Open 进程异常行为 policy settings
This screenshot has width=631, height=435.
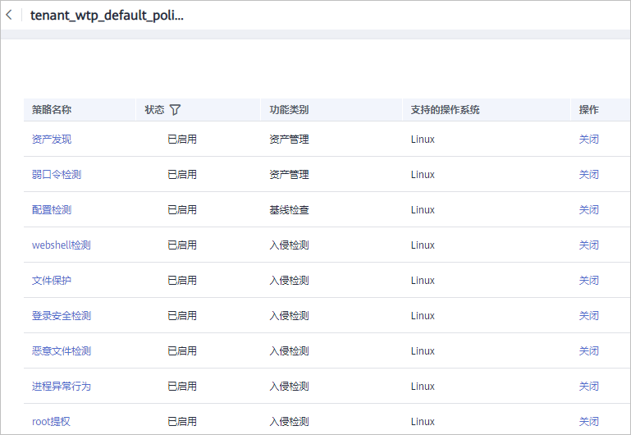click(x=62, y=387)
